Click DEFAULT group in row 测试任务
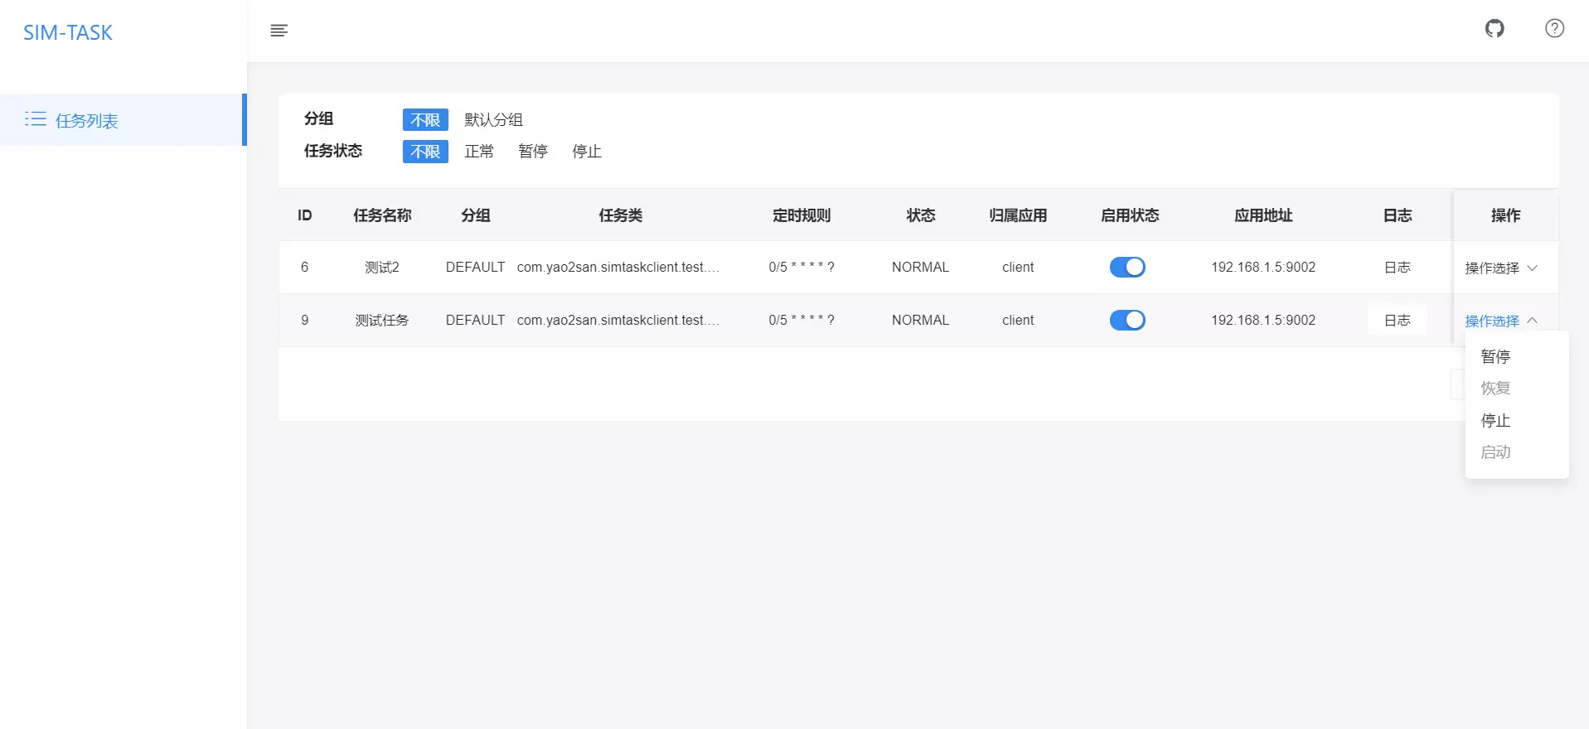Image resolution: width=1589 pixels, height=729 pixels. [475, 320]
